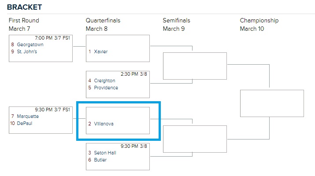Screen dimensions: 315x176
Task: Click the 2:30 PM 3/8 game time
Action: point(133,74)
